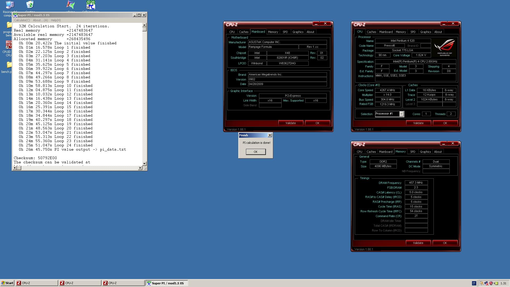Open Memory tab in Mainboard CPU-Z window
Image resolution: width=510 pixels, height=287 pixels.
[x=273, y=32]
